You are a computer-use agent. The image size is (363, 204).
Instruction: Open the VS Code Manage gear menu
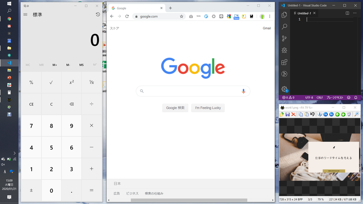285,89
